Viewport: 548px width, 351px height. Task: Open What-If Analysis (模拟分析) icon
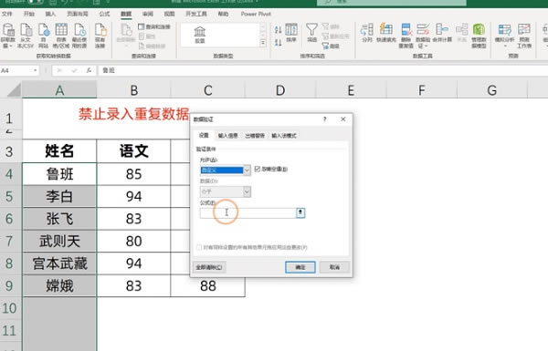tap(504, 36)
